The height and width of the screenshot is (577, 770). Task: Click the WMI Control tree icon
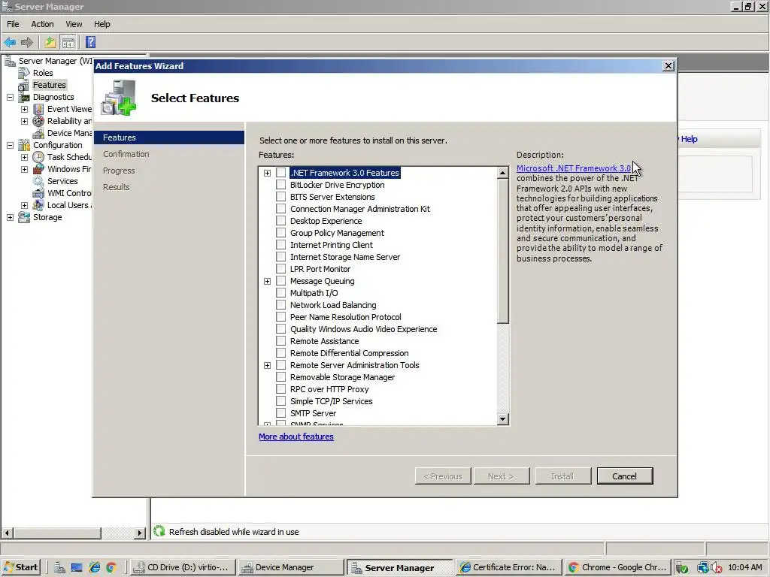click(38, 193)
